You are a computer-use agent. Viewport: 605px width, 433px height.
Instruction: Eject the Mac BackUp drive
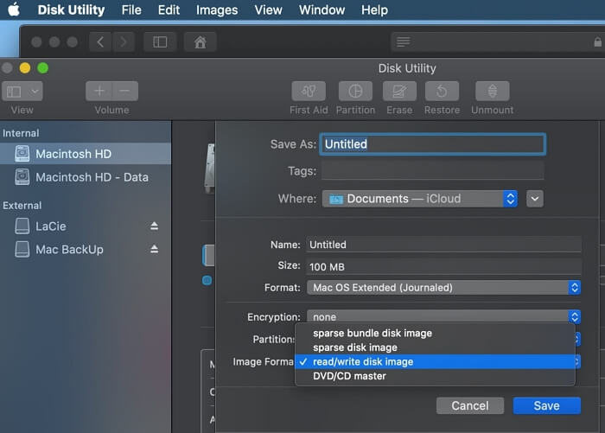[x=155, y=249]
